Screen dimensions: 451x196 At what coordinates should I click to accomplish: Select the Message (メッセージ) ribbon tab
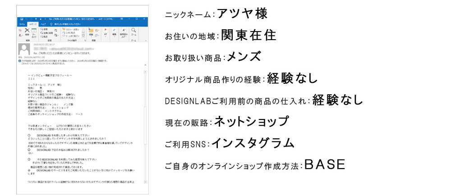click(x=32, y=23)
